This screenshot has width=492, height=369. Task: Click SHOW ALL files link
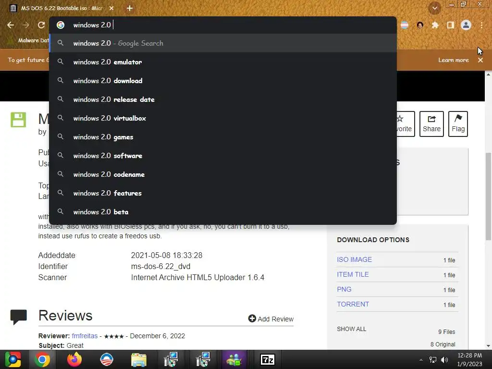click(351, 329)
